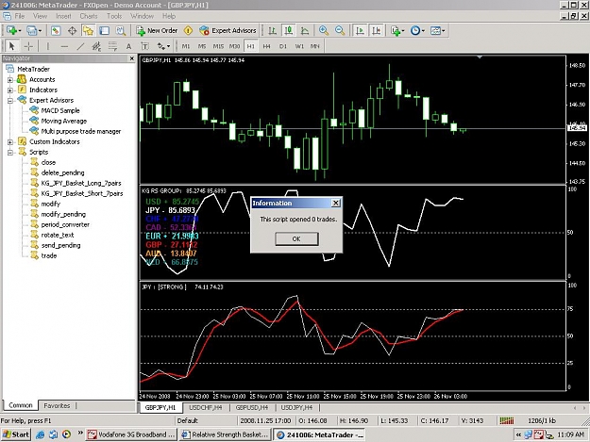Viewport: 590px width, 442px height.
Task: Select the text tool A
Action: [128, 46]
